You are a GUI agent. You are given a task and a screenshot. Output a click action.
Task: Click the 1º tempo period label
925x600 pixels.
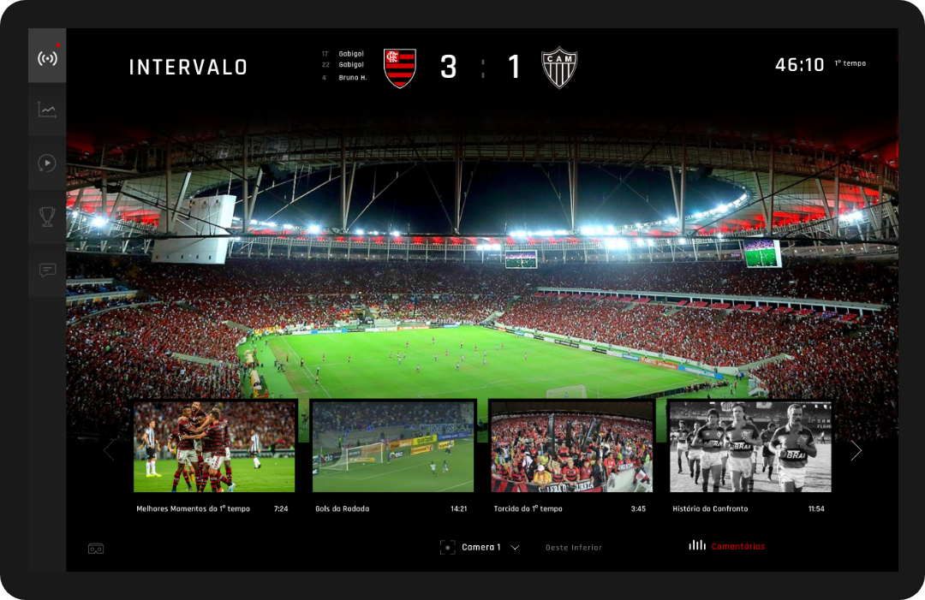850,63
